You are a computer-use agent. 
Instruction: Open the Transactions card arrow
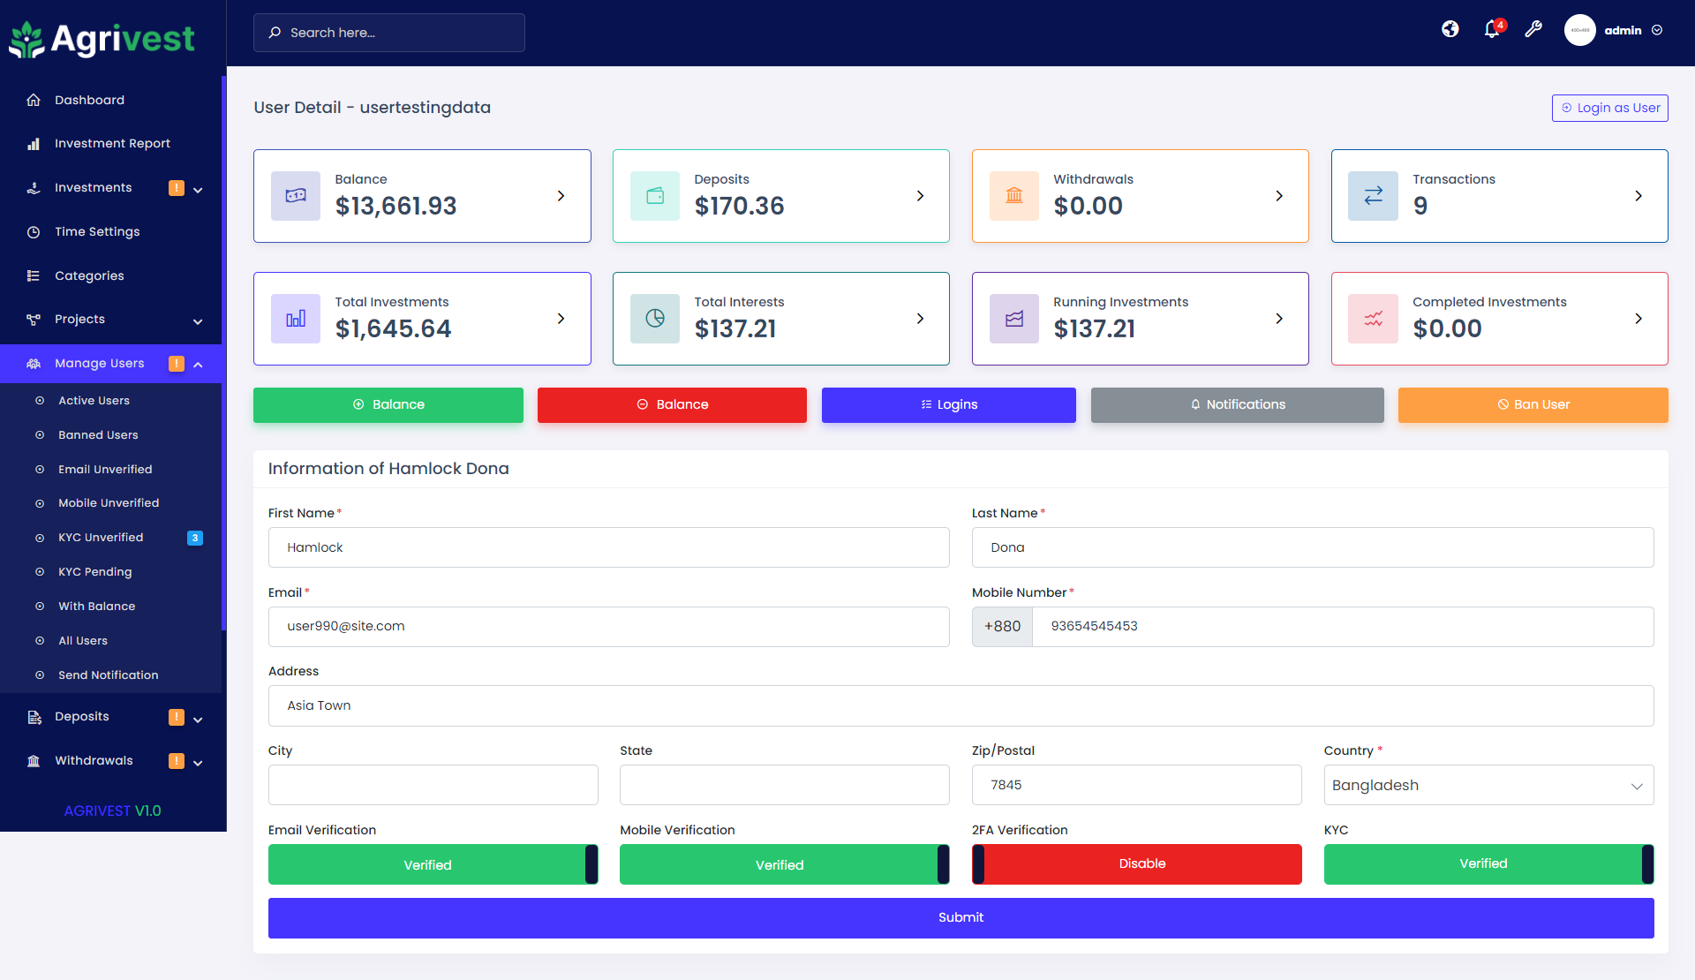coord(1638,196)
